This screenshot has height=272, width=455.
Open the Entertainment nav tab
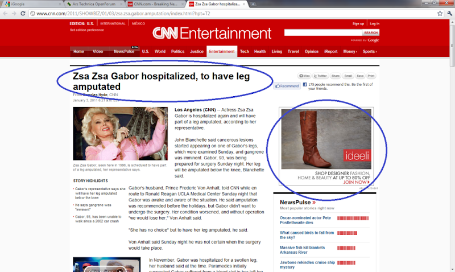(x=222, y=51)
